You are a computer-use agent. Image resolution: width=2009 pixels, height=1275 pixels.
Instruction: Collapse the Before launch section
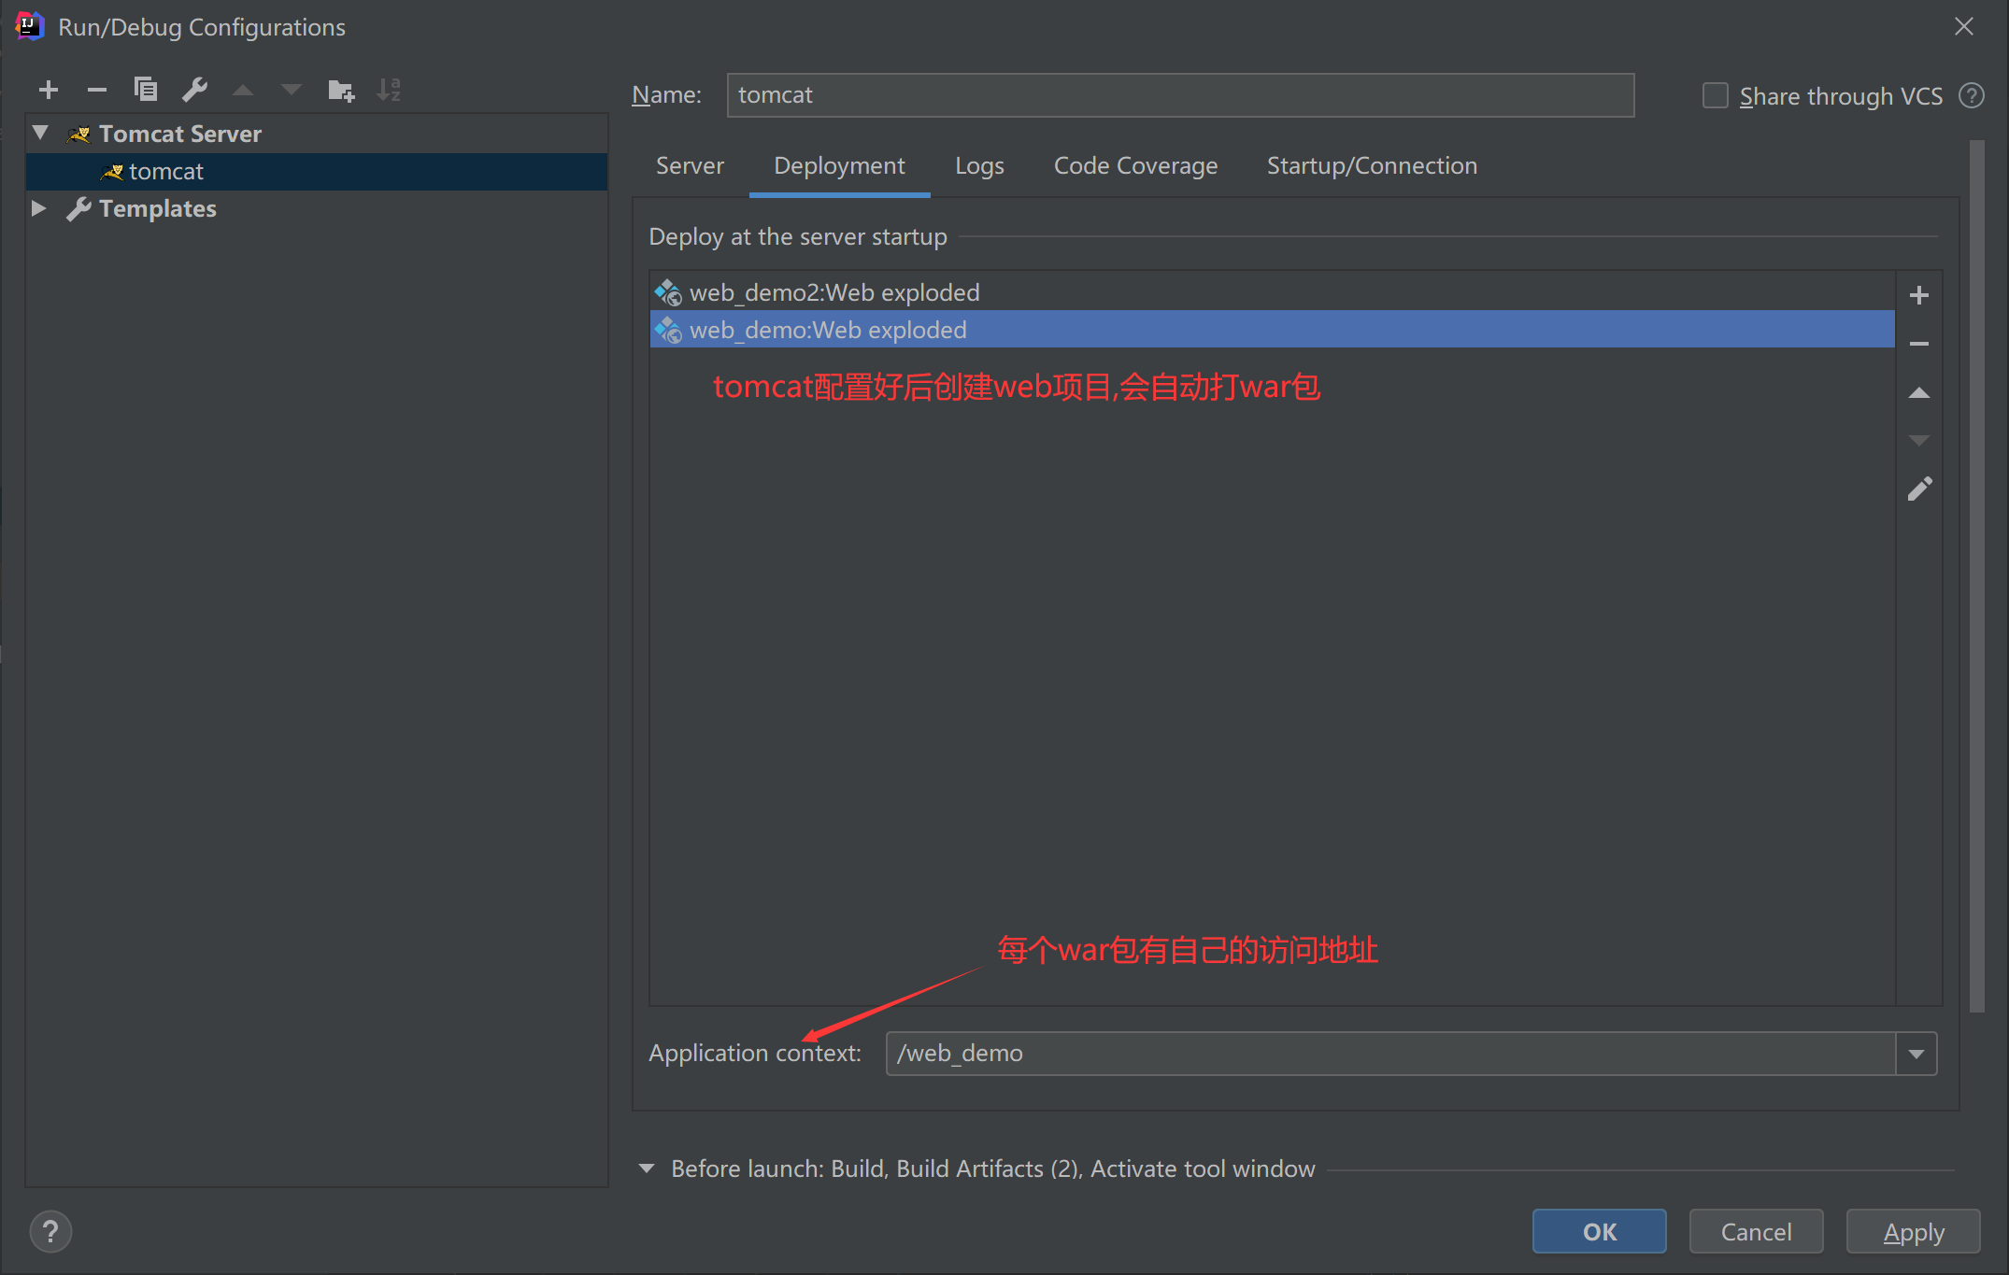[x=647, y=1169]
